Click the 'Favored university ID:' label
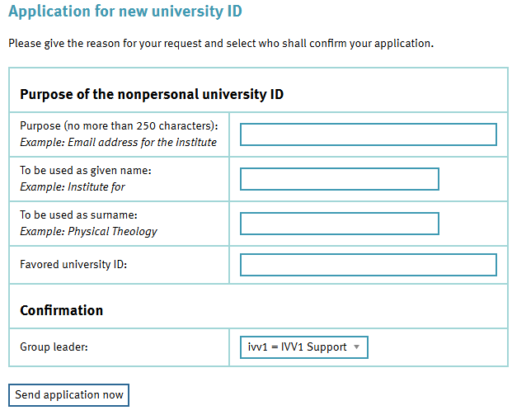This screenshot has width=512, height=415. [74, 265]
